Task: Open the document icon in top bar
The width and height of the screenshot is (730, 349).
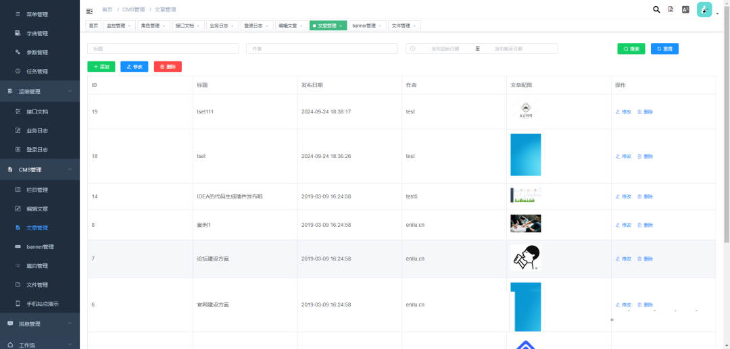Action: point(671,9)
